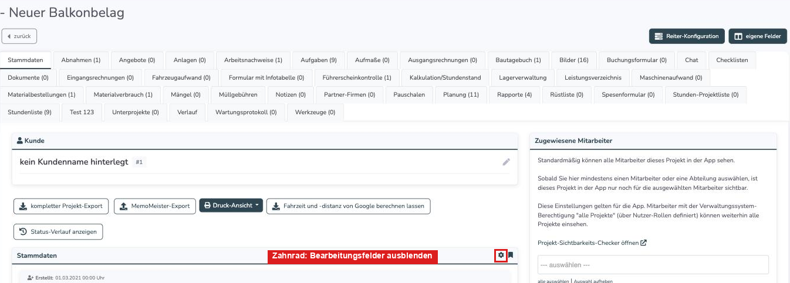Image resolution: width=790 pixels, height=283 pixels.
Task: Open the Werkzeuge (0) tab
Action: point(315,112)
